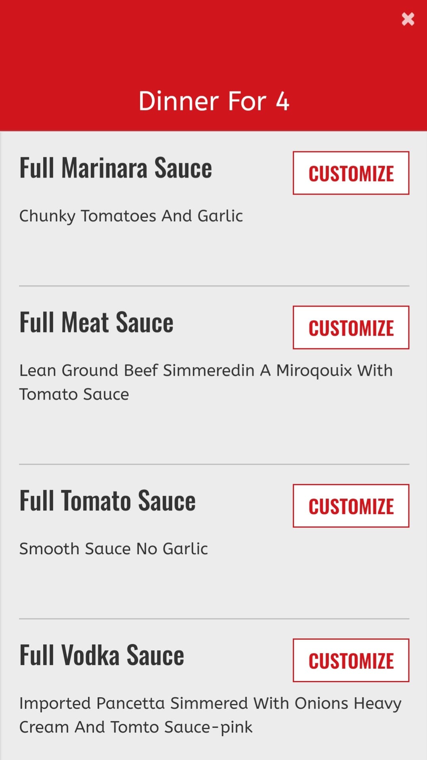Tap the Smooth Sauce No Garlic description
This screenshot has width=427, height=760.
point(113,549)
